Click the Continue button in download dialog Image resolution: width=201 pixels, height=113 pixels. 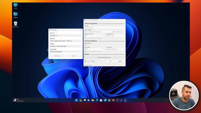coord(57,56)
